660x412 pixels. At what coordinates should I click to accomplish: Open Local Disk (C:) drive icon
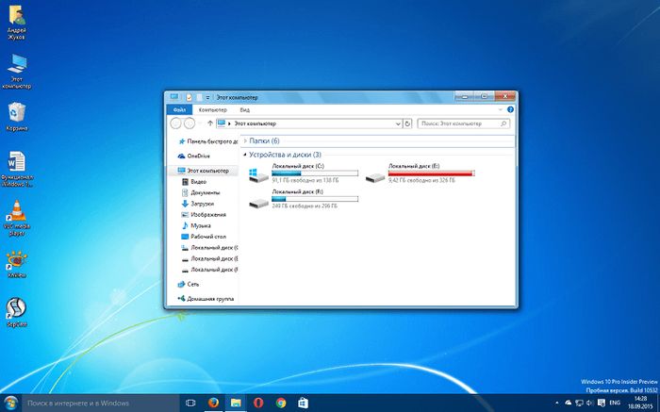[x=257, y=173]
